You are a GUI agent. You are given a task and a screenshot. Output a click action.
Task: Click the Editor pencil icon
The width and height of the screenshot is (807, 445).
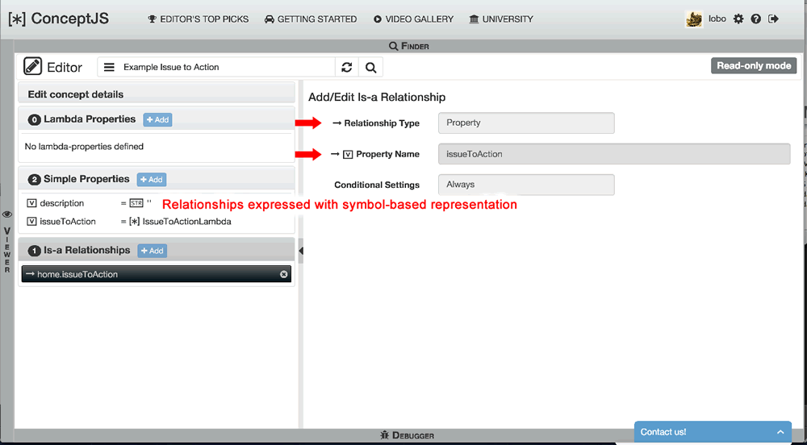tap(32, 67)
